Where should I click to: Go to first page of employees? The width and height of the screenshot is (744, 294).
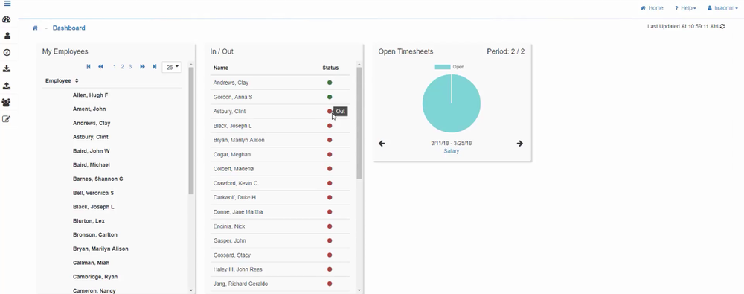[x=89, y=67]
